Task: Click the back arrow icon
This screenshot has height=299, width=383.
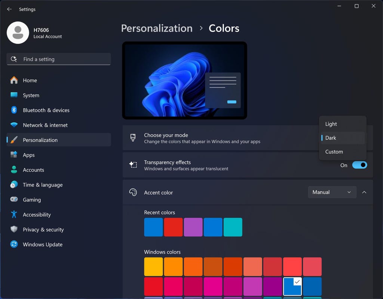Action: point(9,9)
